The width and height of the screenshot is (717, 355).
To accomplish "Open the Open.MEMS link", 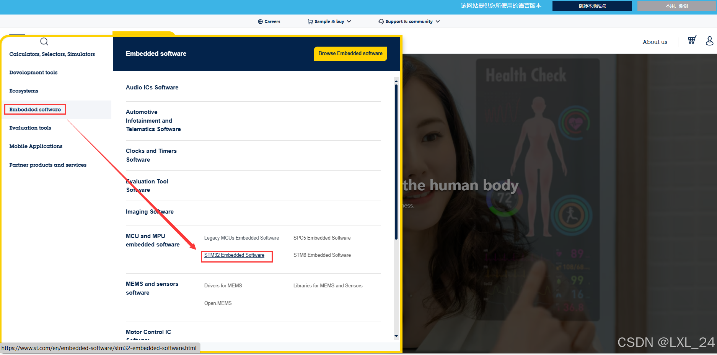I will point(218,303).
